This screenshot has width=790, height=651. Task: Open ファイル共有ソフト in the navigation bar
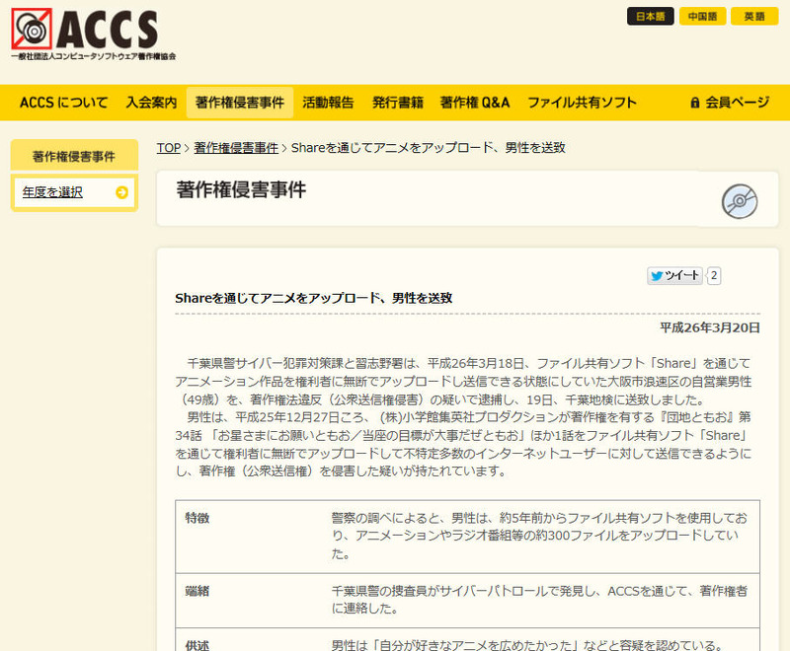click(x=582, y=103)
